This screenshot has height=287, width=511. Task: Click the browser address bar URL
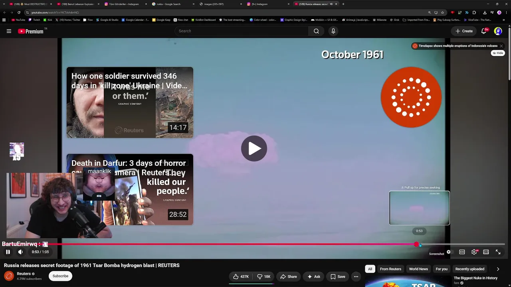[x=55, y=12]
